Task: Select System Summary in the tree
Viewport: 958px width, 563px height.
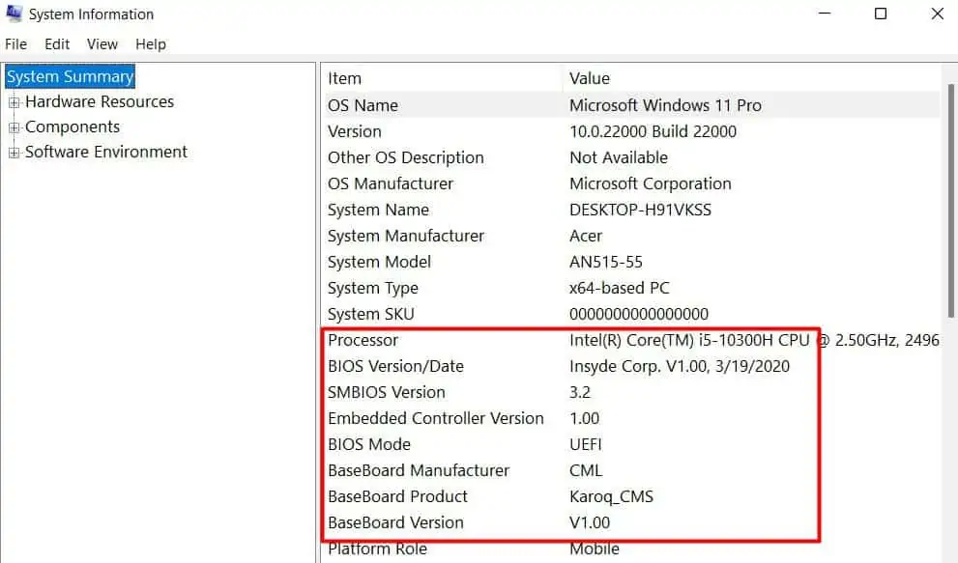Action: click(x=71, y=76)
